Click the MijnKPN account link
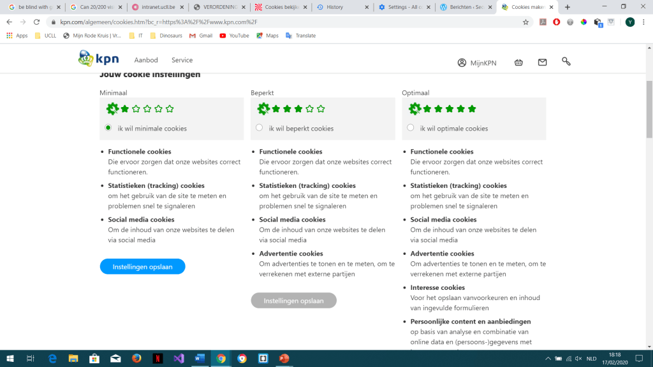653x367 pixels. [x=476, y=62]
